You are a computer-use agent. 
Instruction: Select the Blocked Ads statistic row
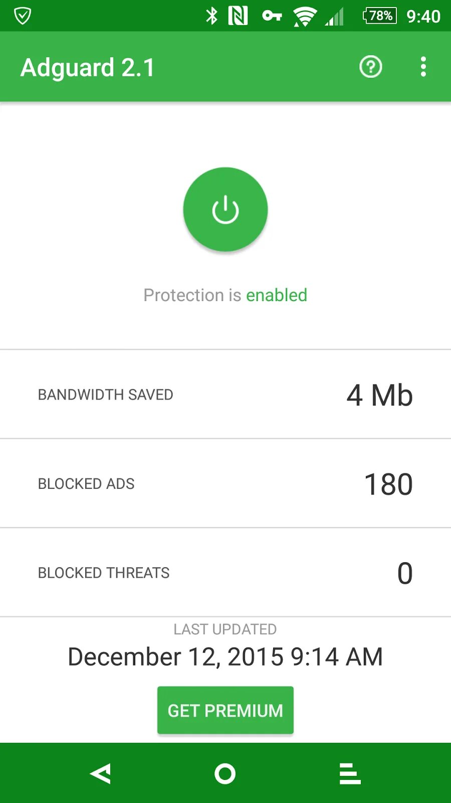(x=225, y=484)
